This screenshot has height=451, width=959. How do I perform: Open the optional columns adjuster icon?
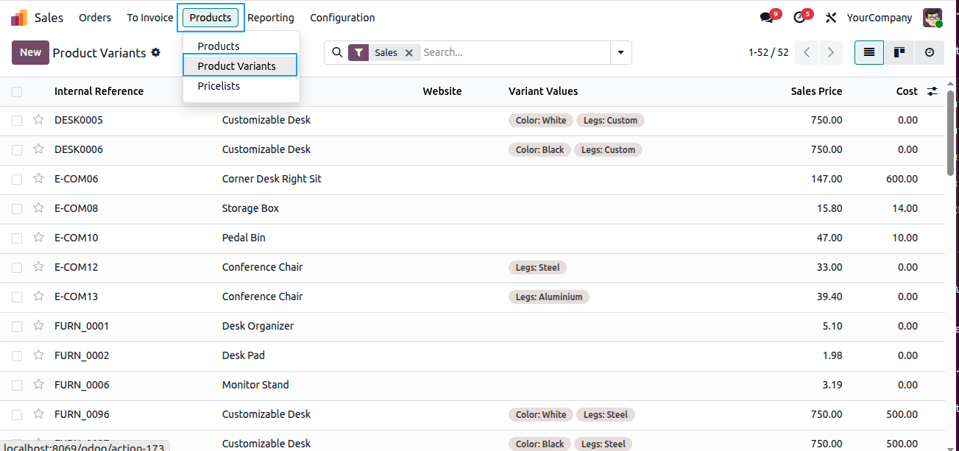(x=933, y=91)
